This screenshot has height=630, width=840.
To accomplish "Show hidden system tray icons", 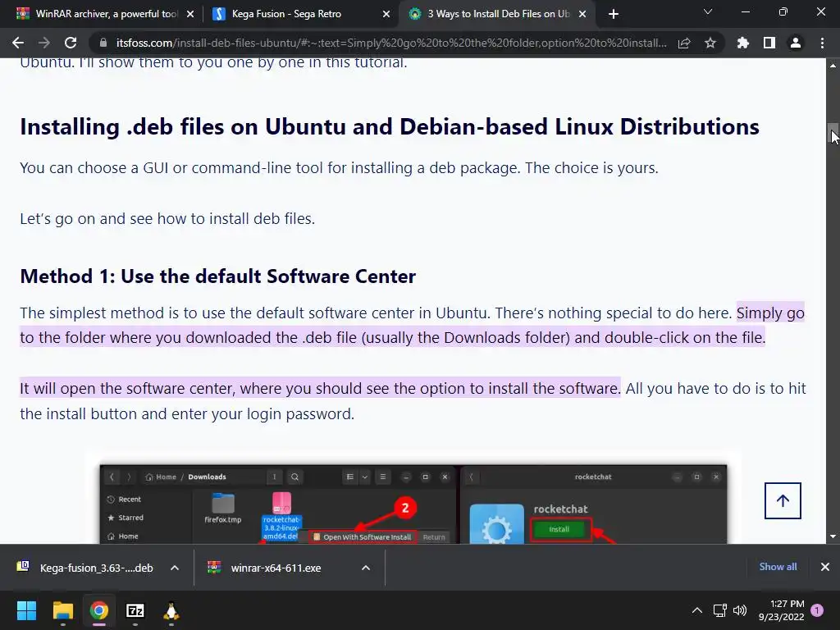I will click(697, 610).
